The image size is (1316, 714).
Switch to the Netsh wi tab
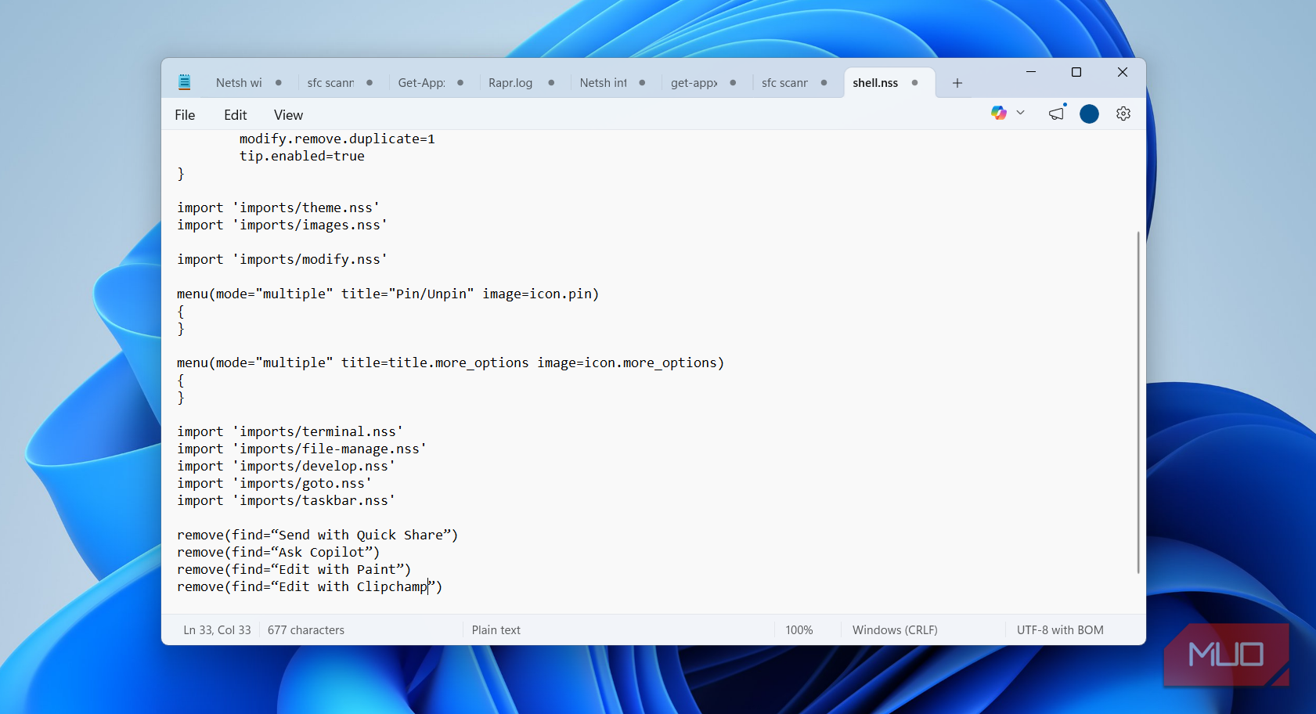[x=239, y=83]
